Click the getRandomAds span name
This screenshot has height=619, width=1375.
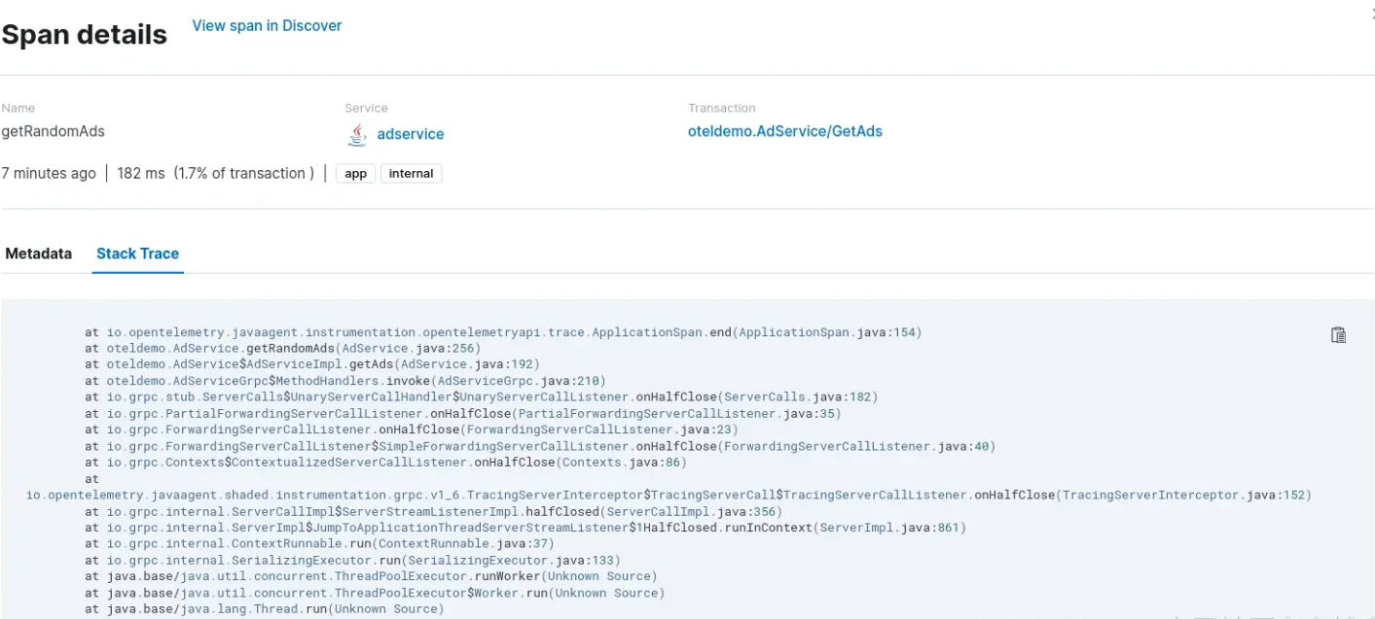click(x=53, y=131)
